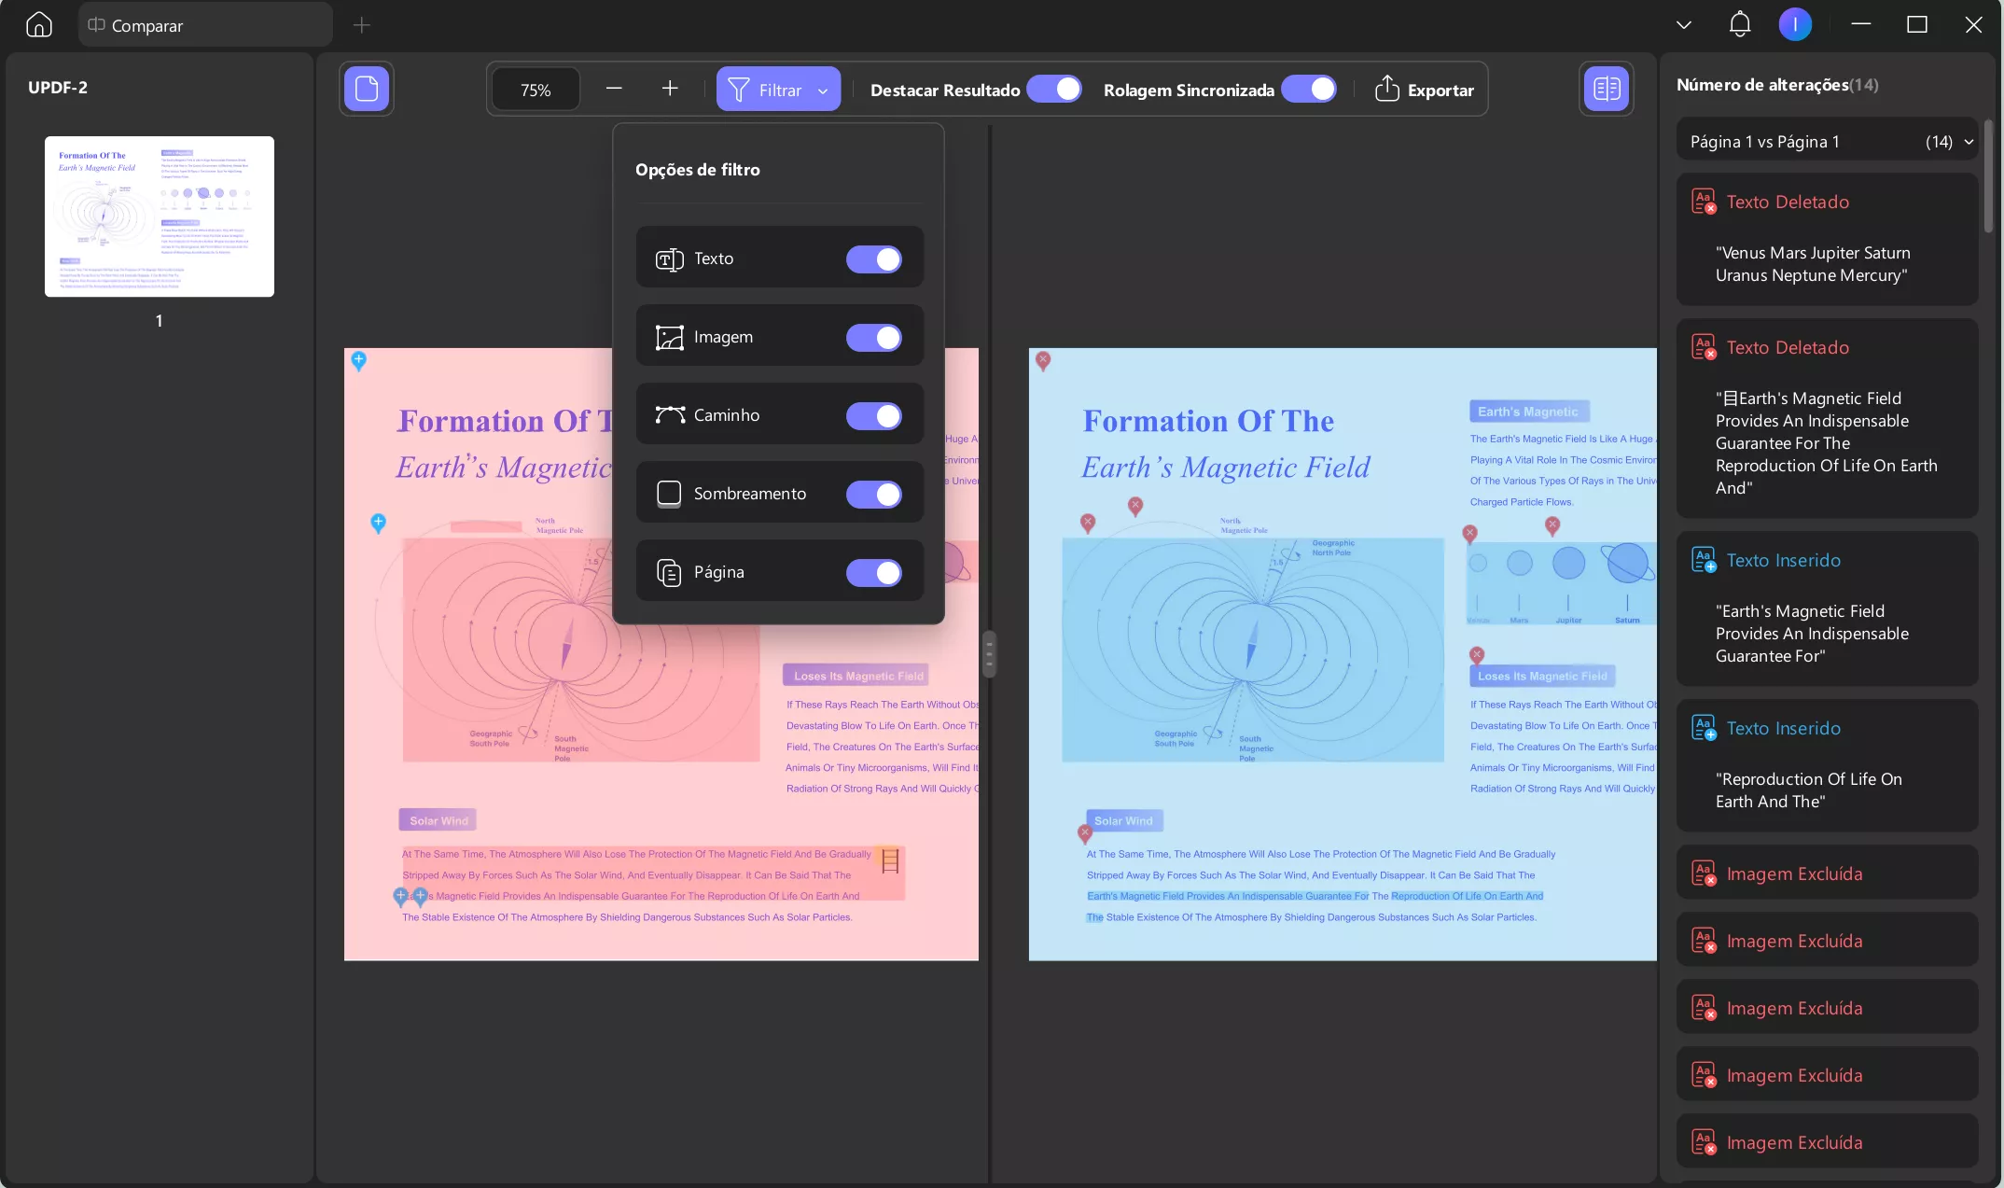Turn off the Imagem filter toggle
Image resolution: width=2004 pixels, height=1188 pixels.
point(873,337)
